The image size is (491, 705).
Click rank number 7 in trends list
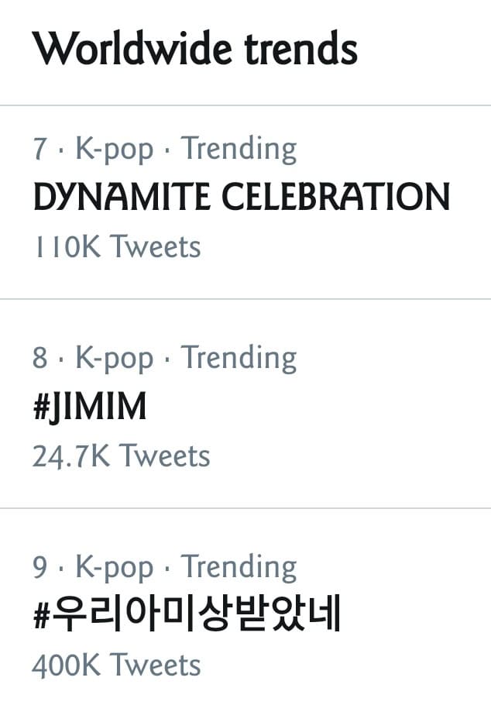click(39, 150)
